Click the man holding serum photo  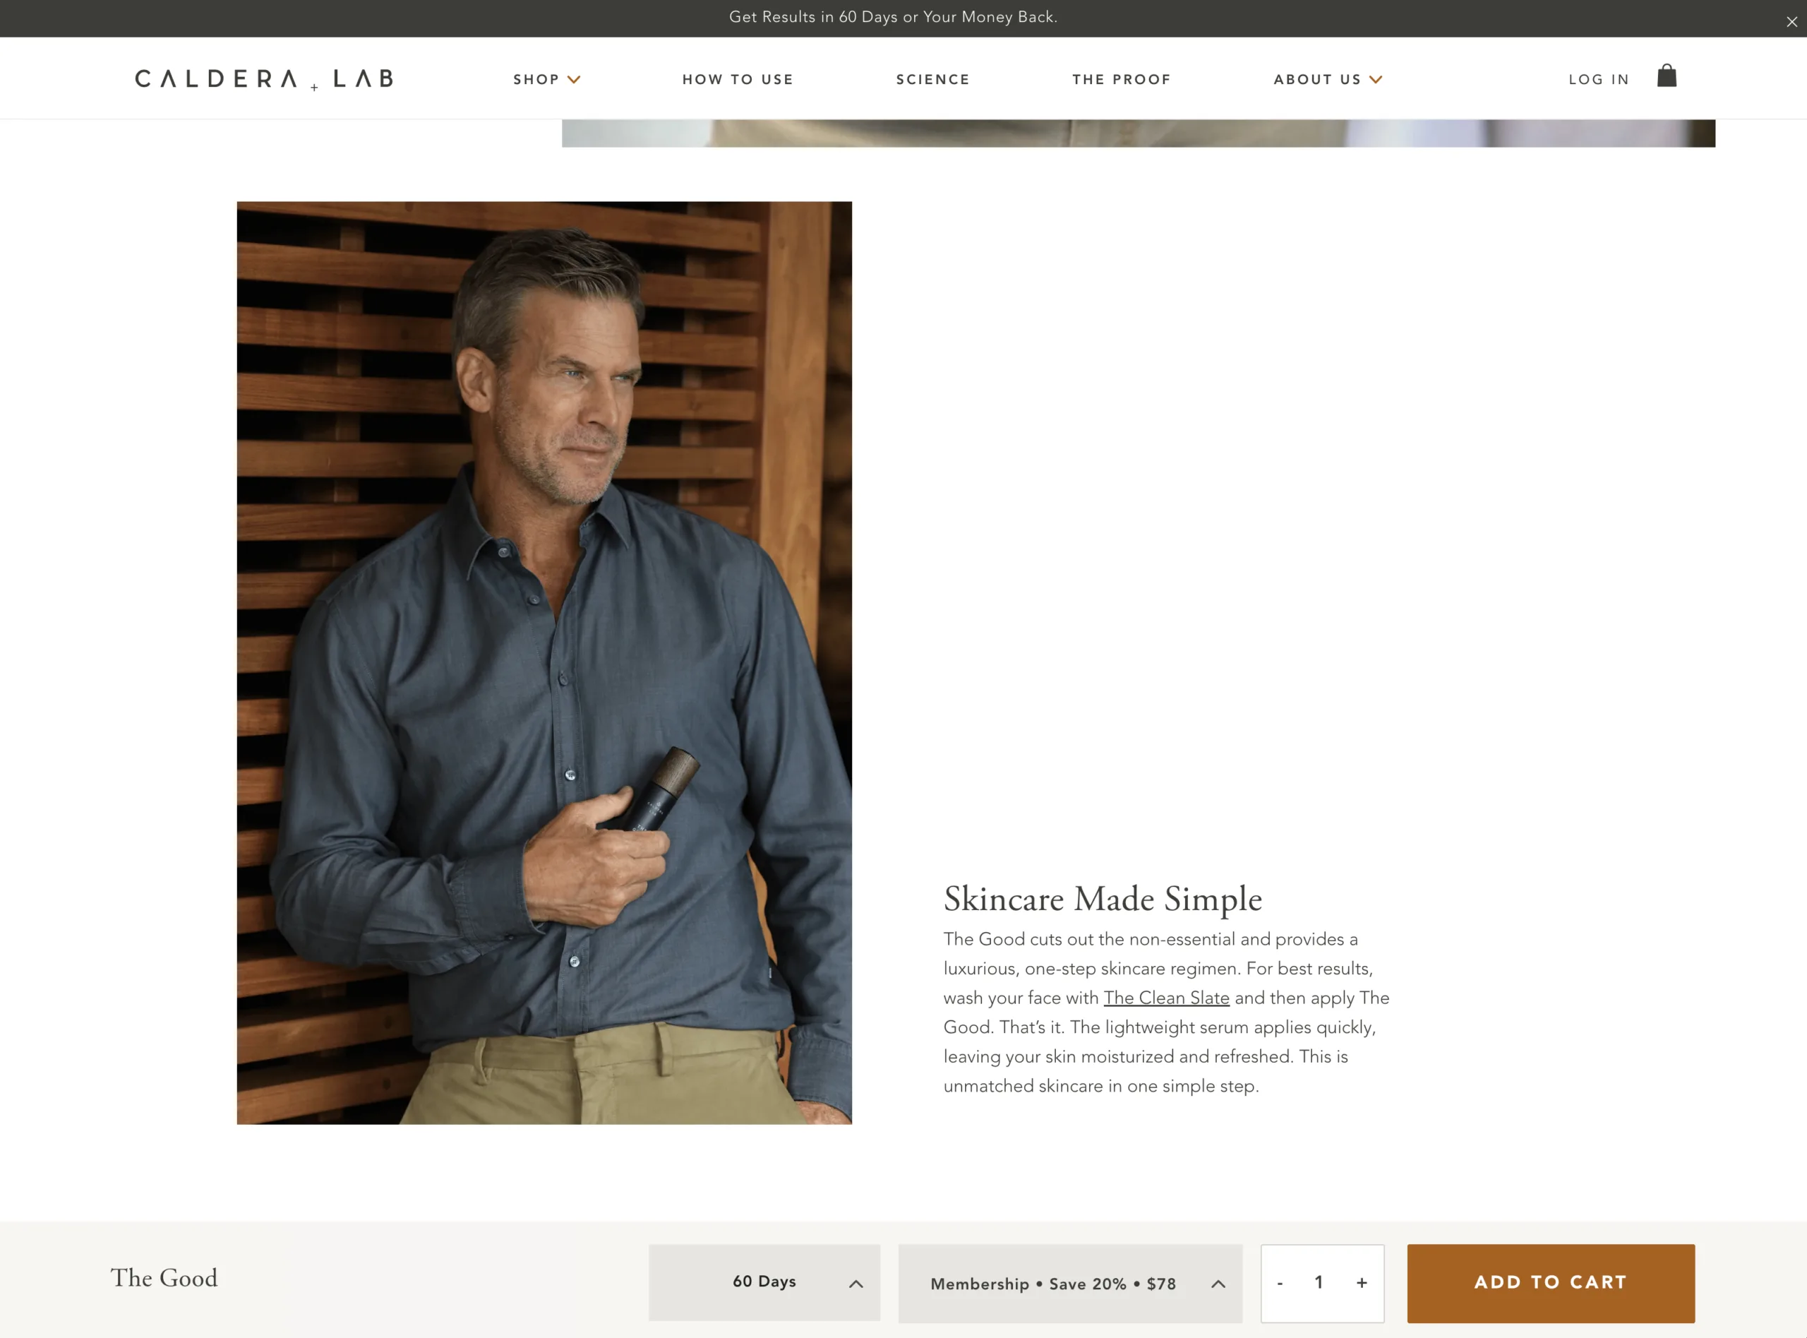544,662
